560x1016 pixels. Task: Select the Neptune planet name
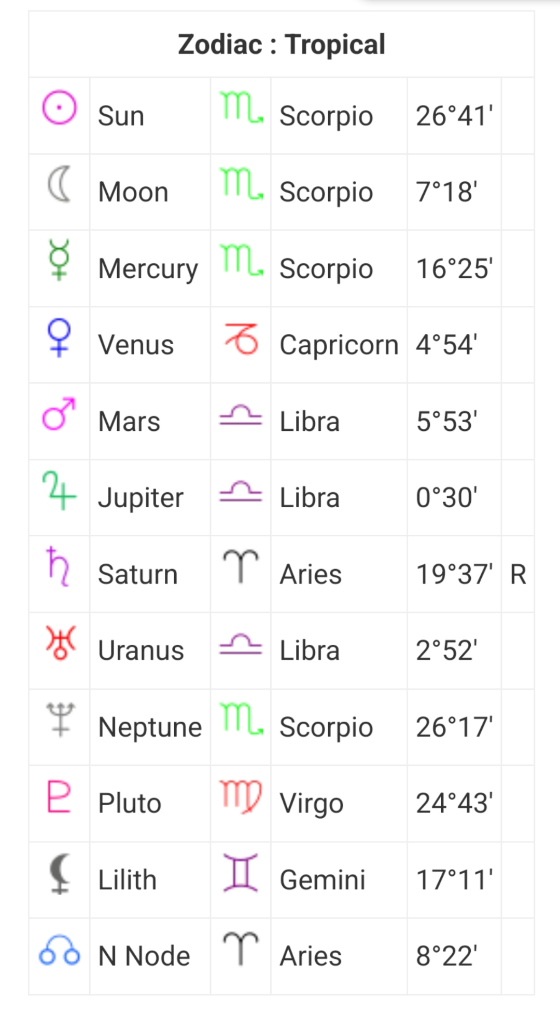[x=150, y=727]
